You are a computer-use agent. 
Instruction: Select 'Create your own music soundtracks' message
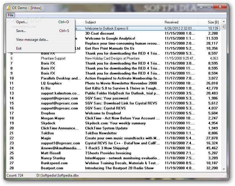pyautogui.click(x=123, y=138)
